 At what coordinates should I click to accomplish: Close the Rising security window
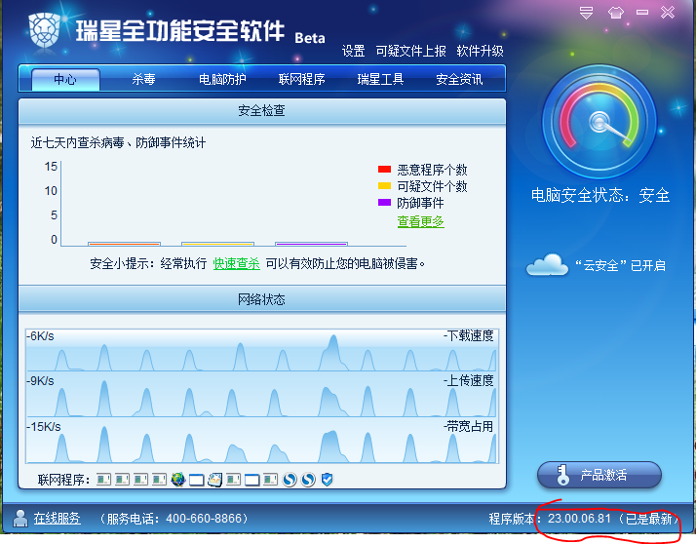(668, 12)
